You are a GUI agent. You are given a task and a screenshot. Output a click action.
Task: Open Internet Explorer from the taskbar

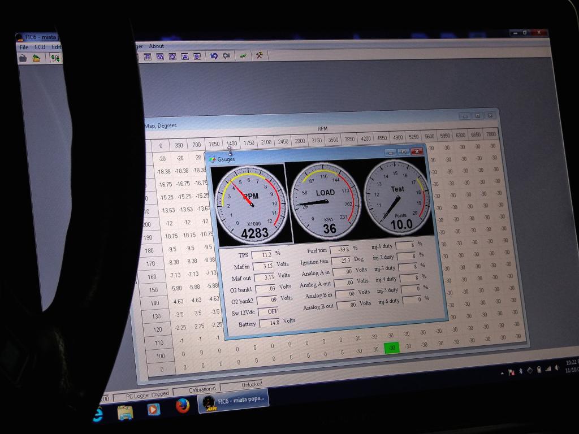tap(98, 414)
